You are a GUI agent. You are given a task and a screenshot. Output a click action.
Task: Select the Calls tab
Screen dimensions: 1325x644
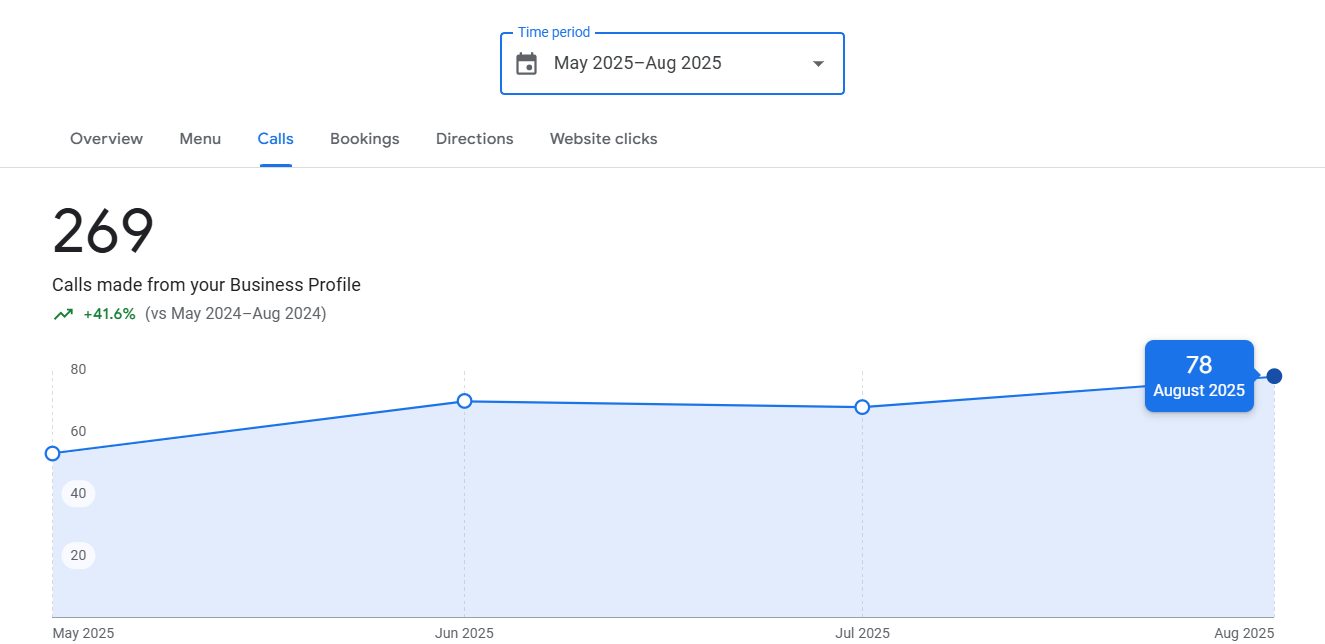click(x=275, y=139)
